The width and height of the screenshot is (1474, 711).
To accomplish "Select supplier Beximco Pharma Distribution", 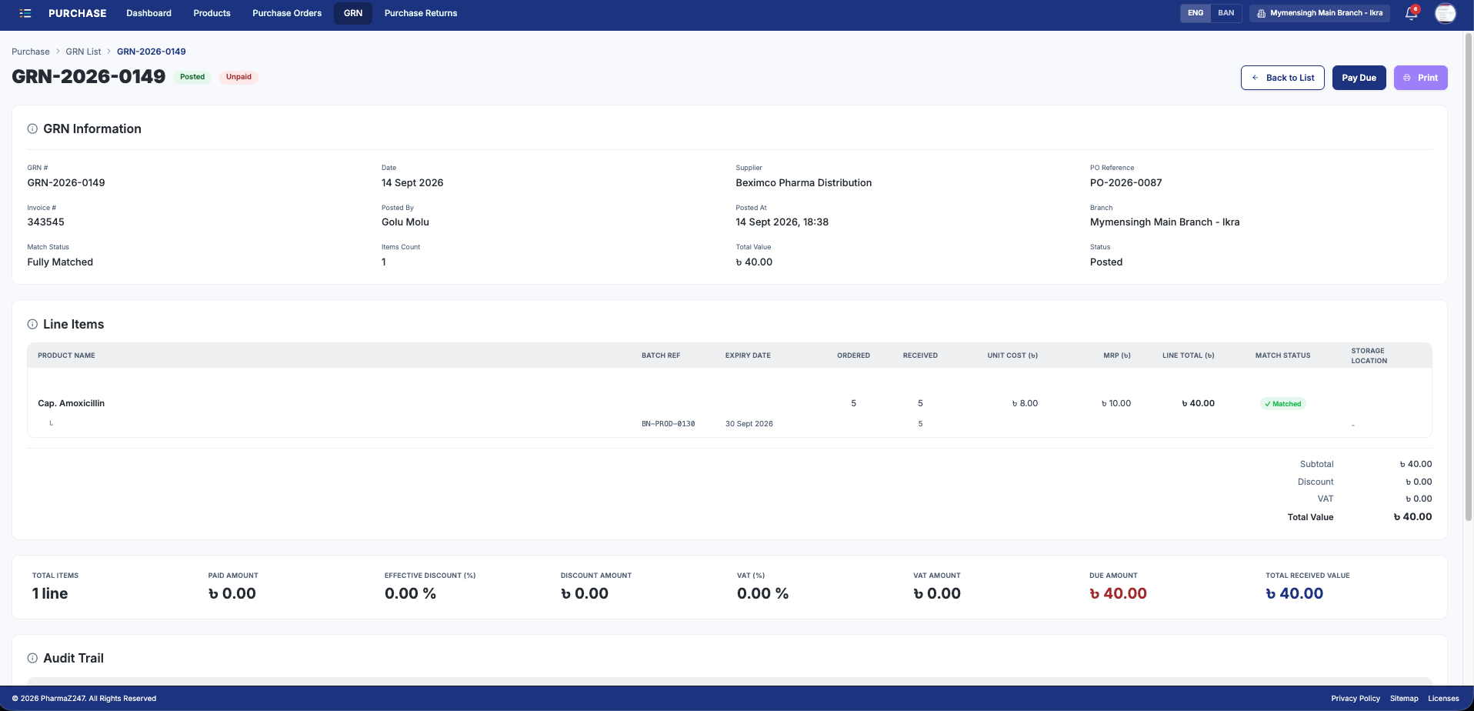I will (804, 182).
